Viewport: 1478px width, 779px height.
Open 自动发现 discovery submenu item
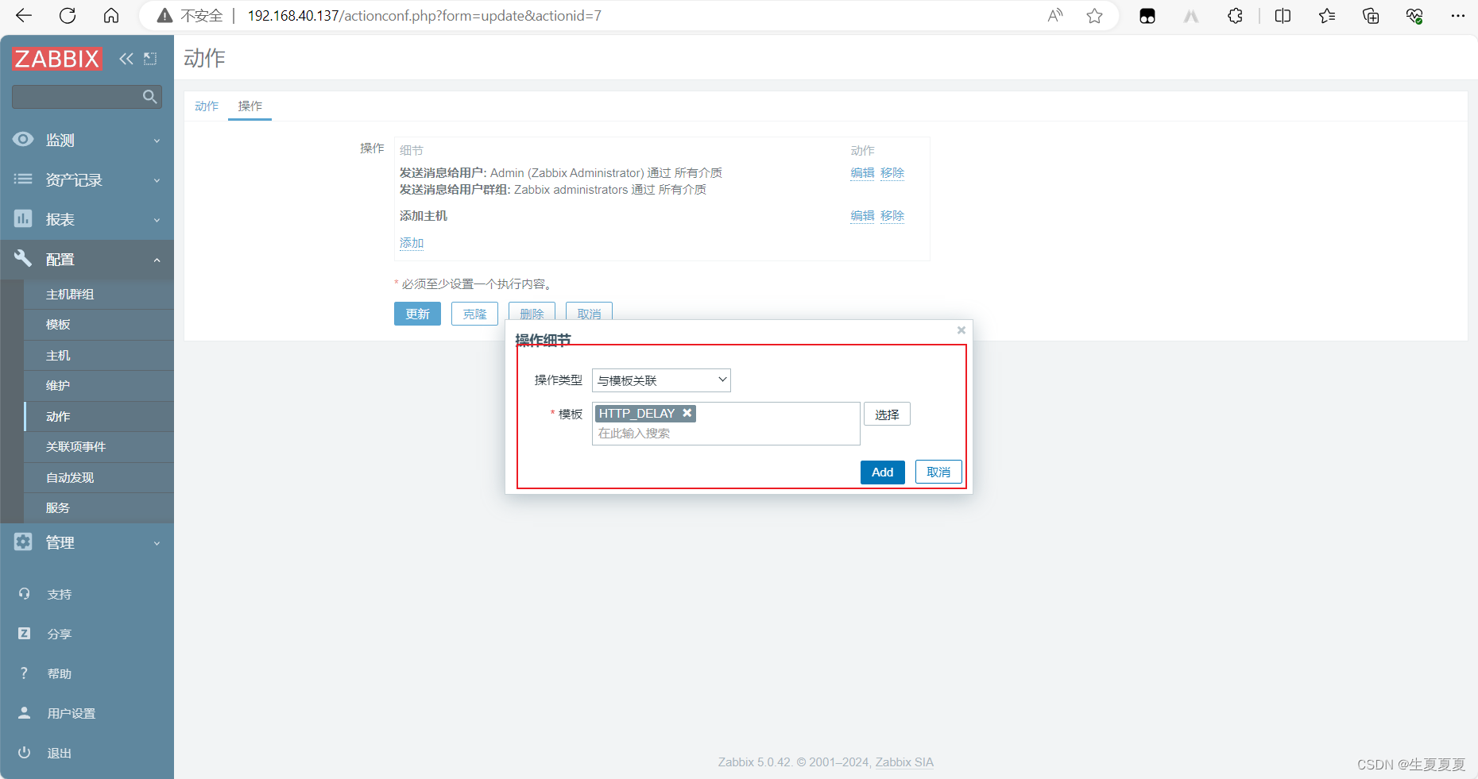click(x=99, y=477)
